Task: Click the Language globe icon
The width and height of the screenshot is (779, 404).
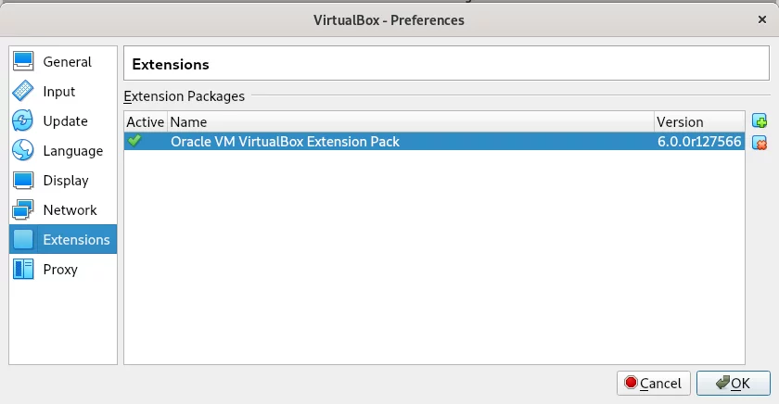Action: point(23,150)
